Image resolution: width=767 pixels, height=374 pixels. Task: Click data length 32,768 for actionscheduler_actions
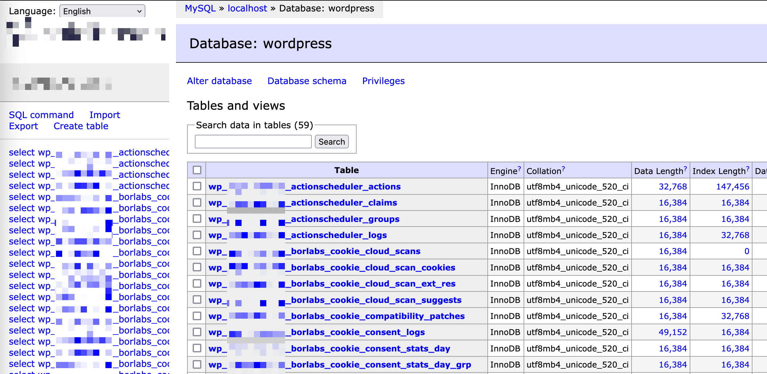point(673,187)
